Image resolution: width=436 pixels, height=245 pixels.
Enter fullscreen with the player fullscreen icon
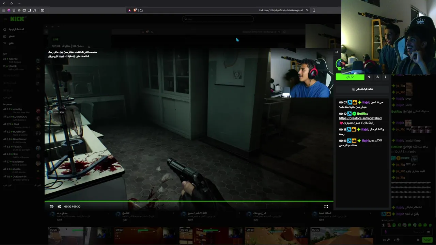(326, 207)
